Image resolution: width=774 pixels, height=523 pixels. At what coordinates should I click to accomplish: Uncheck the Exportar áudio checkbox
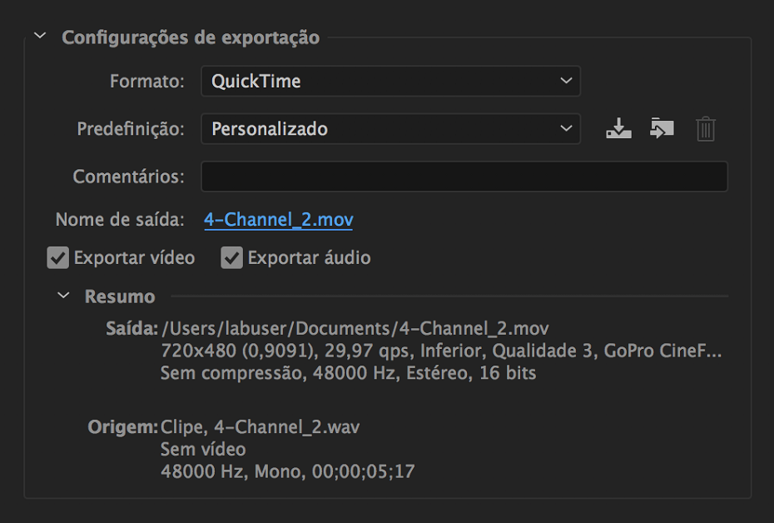click(231, 258)
